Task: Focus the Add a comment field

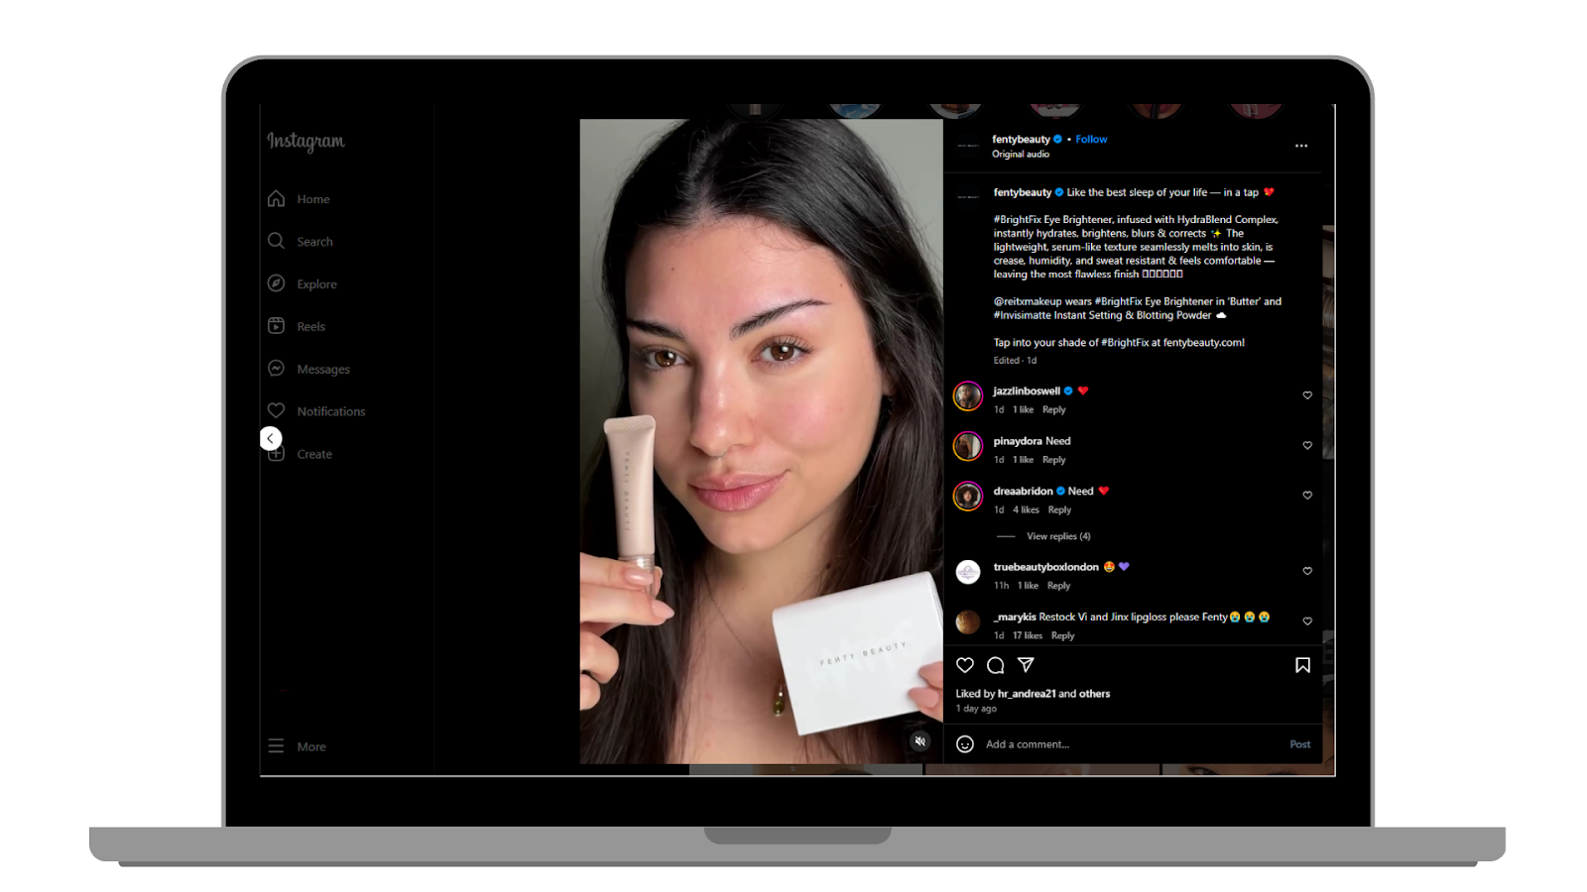Action: (1131, 744)
